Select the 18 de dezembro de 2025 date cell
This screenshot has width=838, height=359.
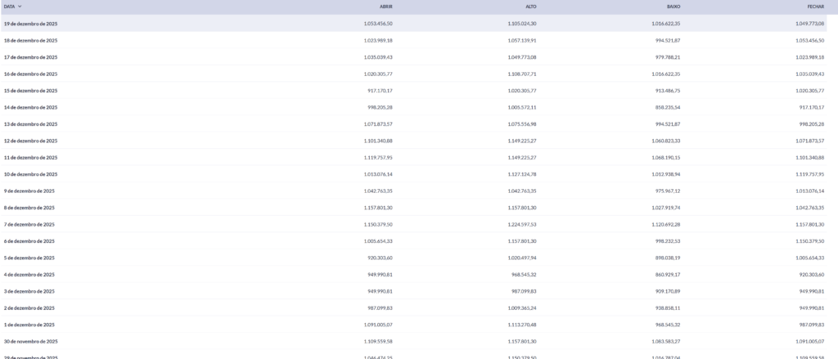click(30, 40)
